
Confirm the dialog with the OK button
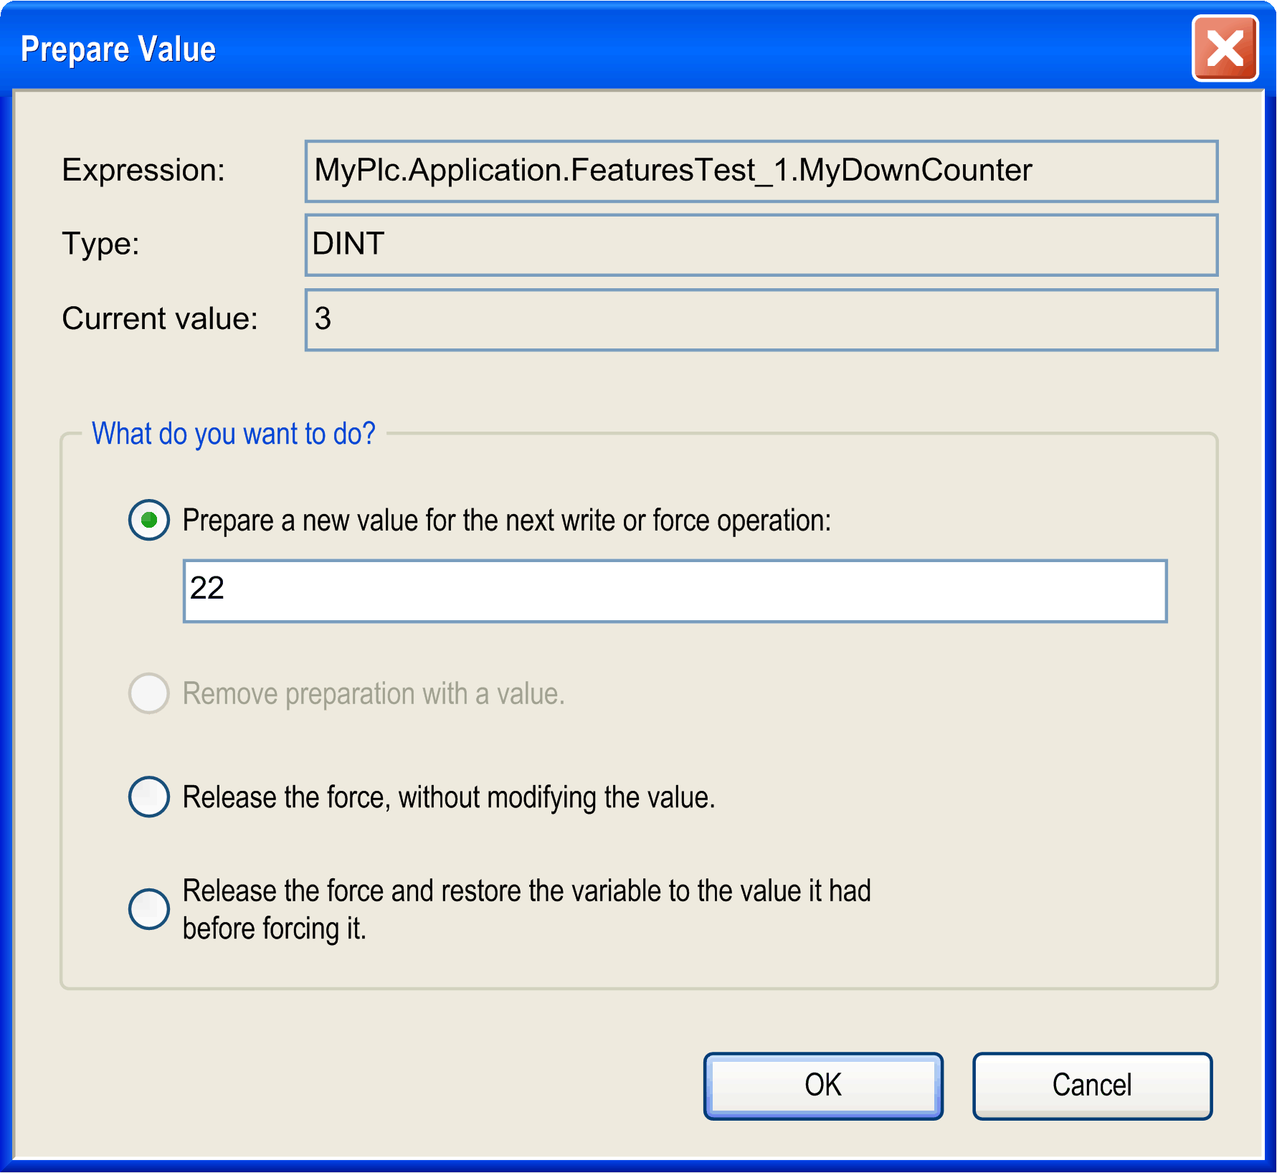point(823,1085)
